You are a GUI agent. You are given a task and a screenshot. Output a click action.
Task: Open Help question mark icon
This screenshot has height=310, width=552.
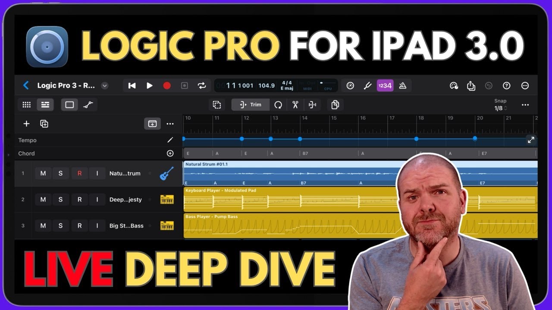507,86
